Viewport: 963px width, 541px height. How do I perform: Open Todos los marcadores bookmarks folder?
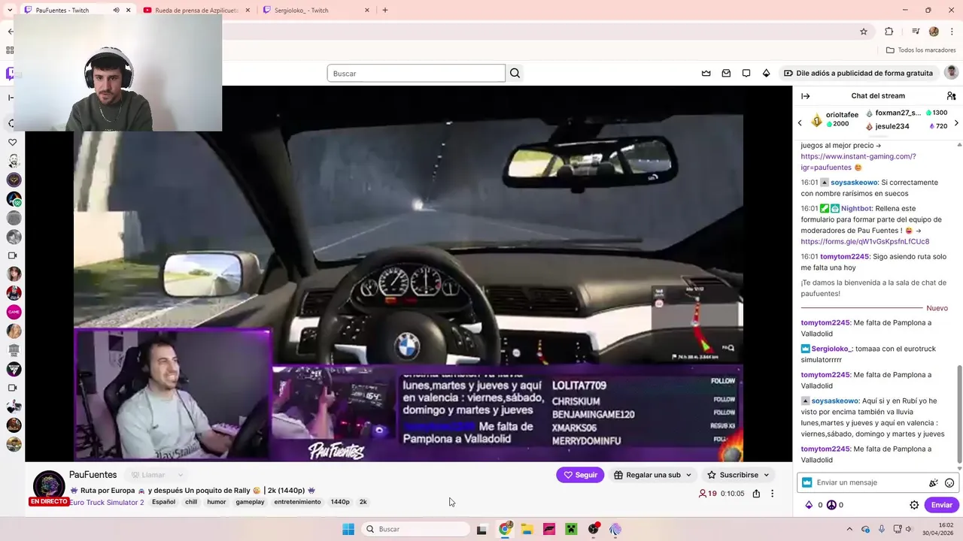click(x=921, y=50)
